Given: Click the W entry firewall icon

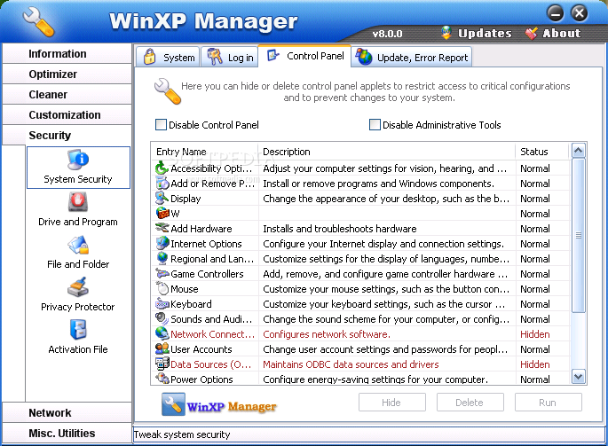Looking at the screenshot, I should (162, 213).
